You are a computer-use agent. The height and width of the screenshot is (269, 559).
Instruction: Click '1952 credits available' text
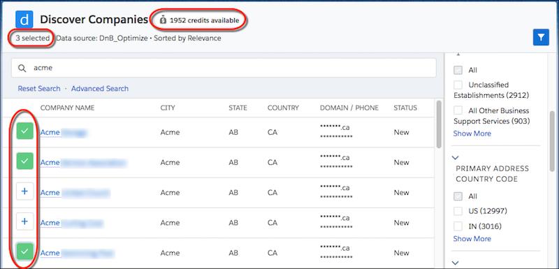204,20
